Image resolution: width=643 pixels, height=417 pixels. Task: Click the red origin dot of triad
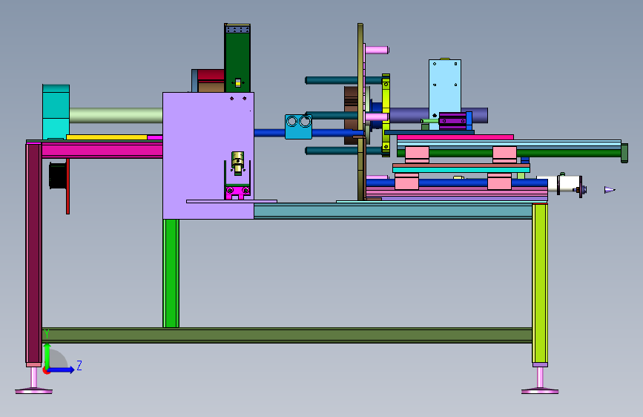pyautogui.click(x=46, y=370)
